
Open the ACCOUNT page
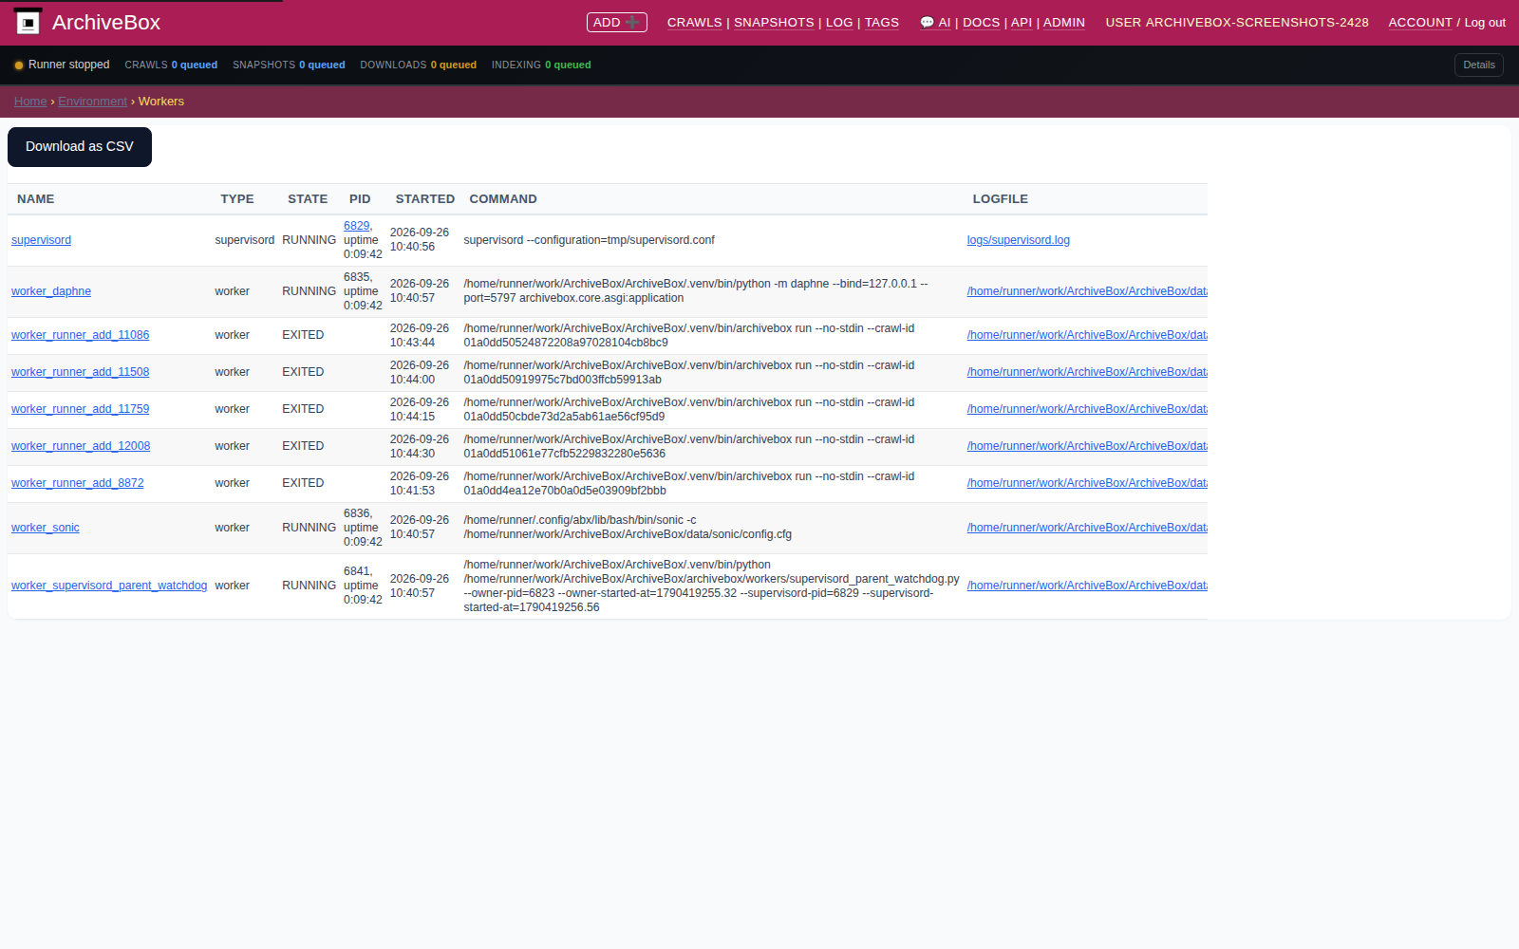1420,23
